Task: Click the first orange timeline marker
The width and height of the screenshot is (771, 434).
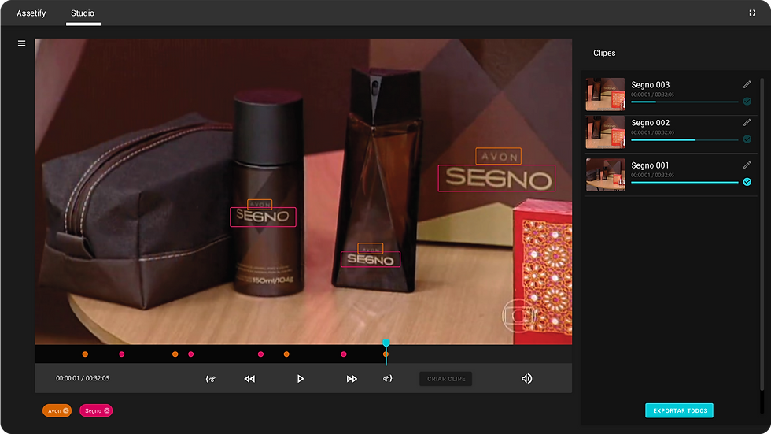Action: point(85,354)
